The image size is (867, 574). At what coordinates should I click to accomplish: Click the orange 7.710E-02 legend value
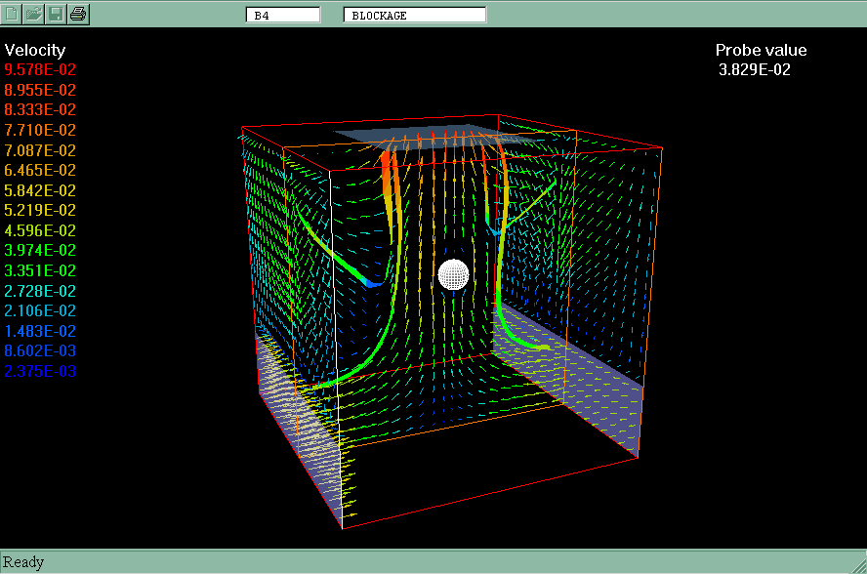point(40,130)
